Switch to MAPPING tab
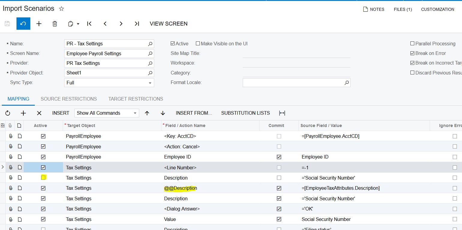Image resolution: width=462 pixels, height=230 pixels. (x=18, y=99)
